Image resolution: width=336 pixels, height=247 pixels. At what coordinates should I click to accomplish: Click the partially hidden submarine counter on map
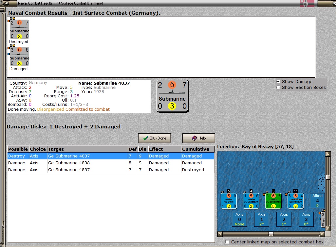click(x=323, y=219)
